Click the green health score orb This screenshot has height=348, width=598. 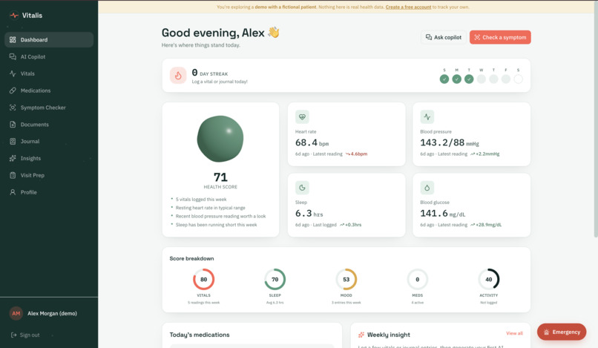coord(220,139)
